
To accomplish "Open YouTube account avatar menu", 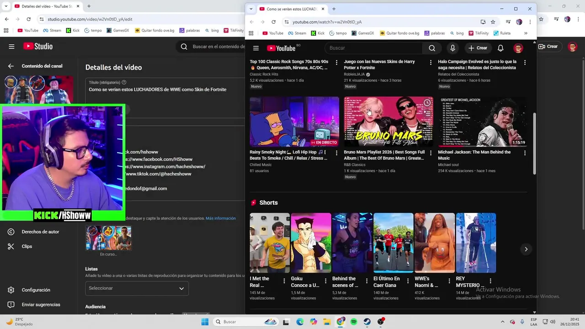I will tap(518, 48).
